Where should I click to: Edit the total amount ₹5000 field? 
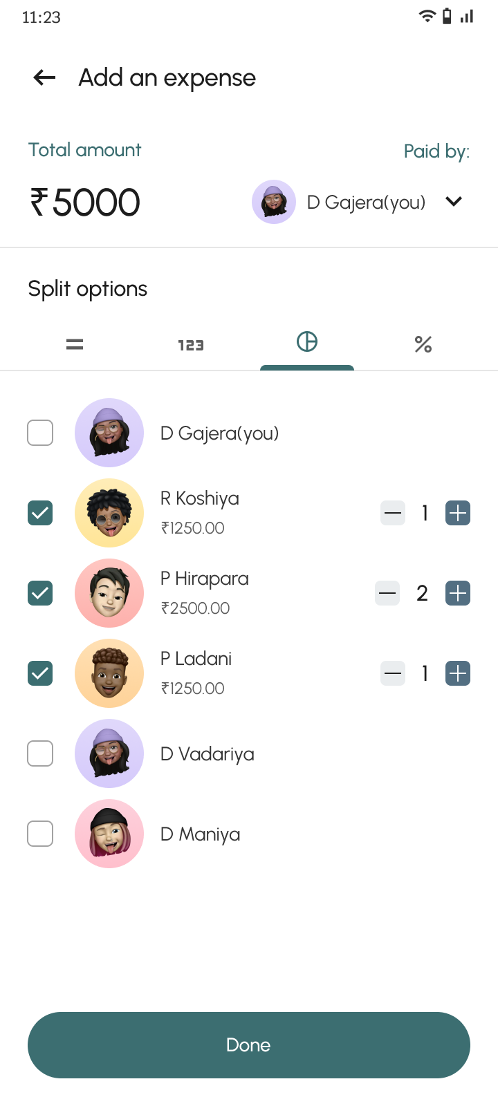pyautogui.click(x=85, y=203)
